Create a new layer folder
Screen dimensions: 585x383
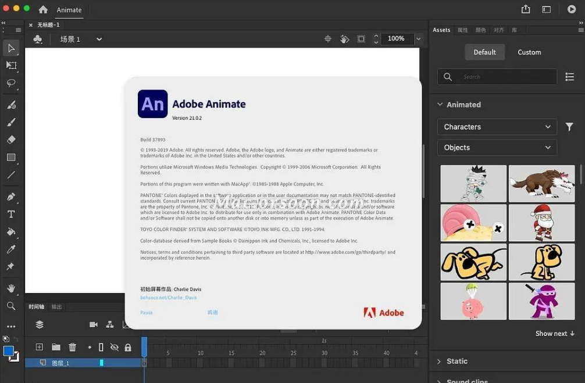[56, 347]
